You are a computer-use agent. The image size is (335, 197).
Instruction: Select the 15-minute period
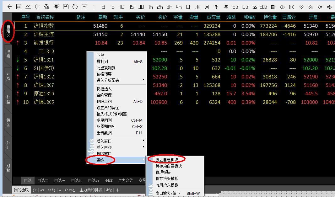[131, 7]
